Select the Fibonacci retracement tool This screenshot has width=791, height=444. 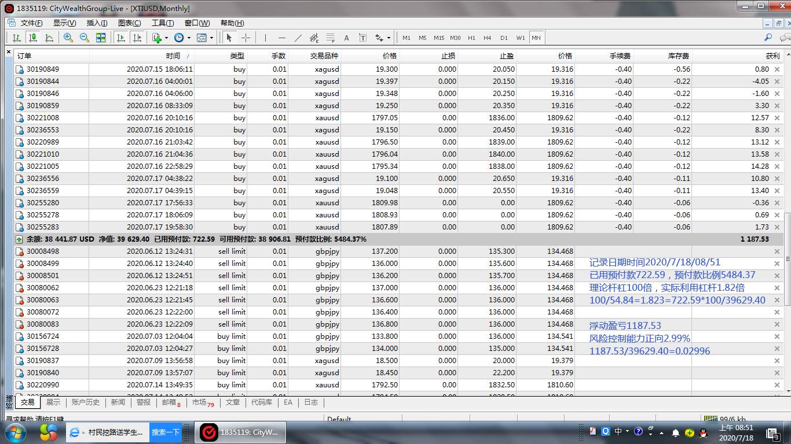331,38
